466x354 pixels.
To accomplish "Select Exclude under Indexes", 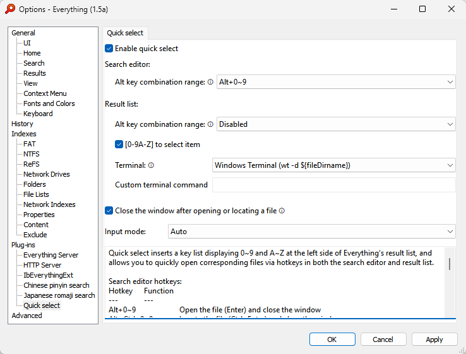I will coord(35,235).
